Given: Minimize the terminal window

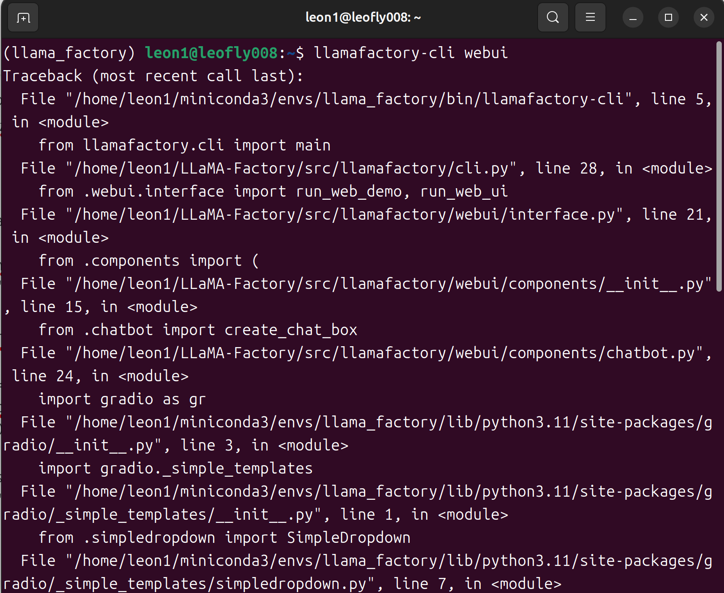Looking at the screenshot, I should (633, 18).
